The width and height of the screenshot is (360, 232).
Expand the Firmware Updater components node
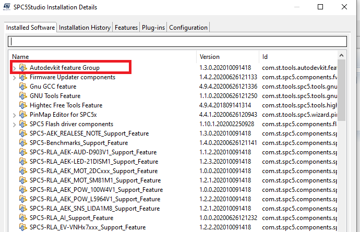(x=15, y=78)
